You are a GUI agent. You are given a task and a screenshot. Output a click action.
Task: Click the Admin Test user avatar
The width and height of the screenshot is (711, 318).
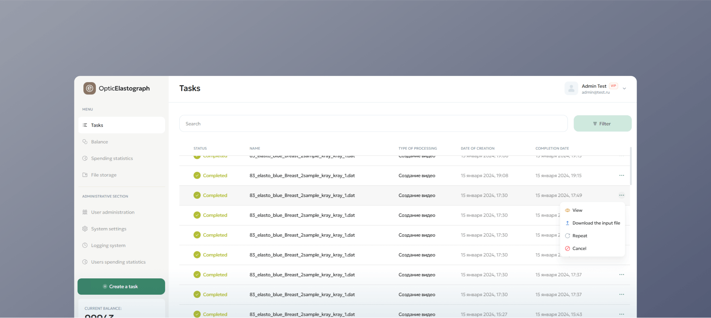coord(571,88)
